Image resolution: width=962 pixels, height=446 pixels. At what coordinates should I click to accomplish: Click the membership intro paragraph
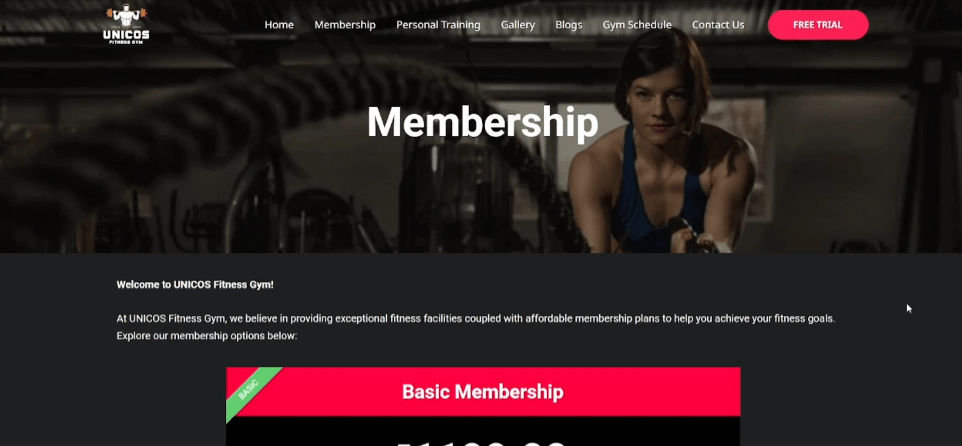coord(475,327)
